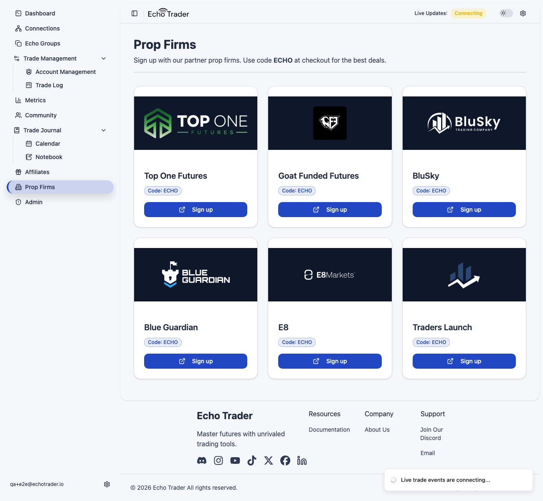This screenshot has height=501, width=543.
Task: Click Code: ECHO badge under BluSky
Action: click(x=431, y=191)
